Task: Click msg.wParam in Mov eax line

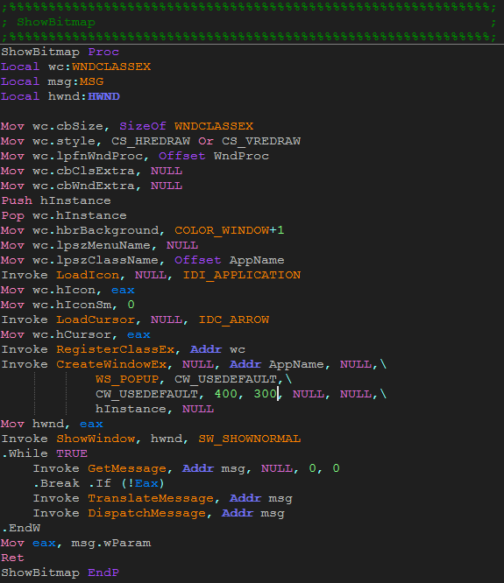Action: [x=111, y=543]
